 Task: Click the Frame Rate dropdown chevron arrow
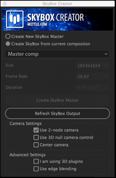[106, 77]
